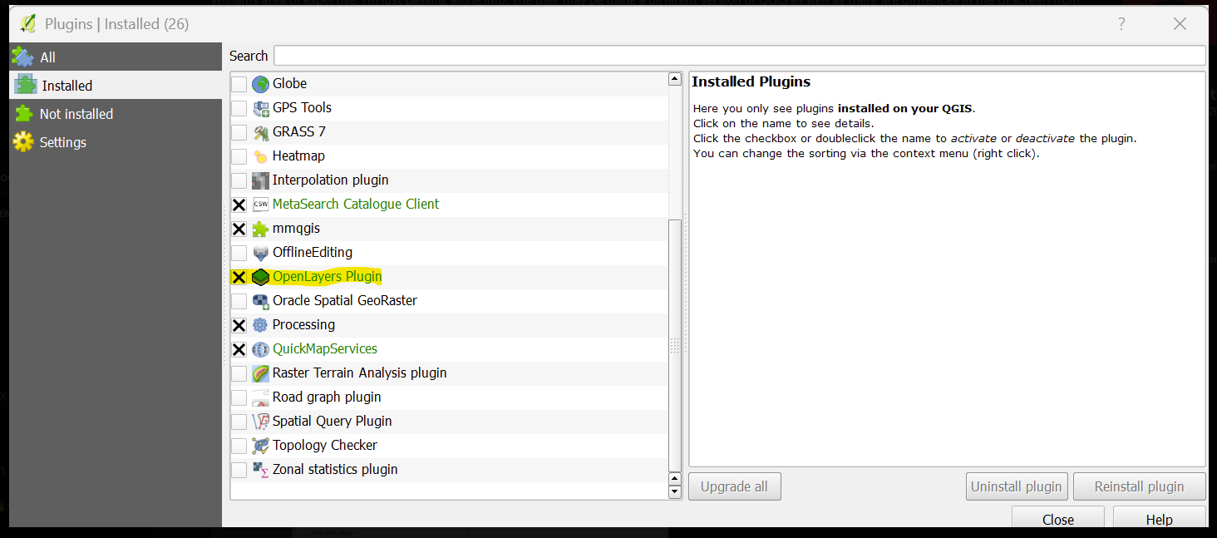Click the Globe plugin icon
Screen dimensions: 1217x538
[x=260, y=83]
